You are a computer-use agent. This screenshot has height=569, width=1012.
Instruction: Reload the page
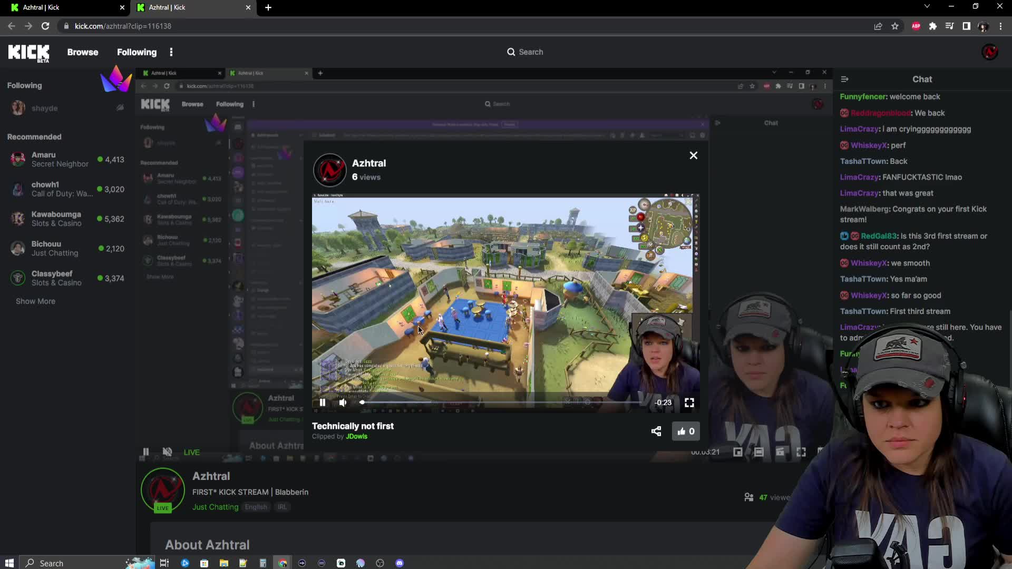45,26
